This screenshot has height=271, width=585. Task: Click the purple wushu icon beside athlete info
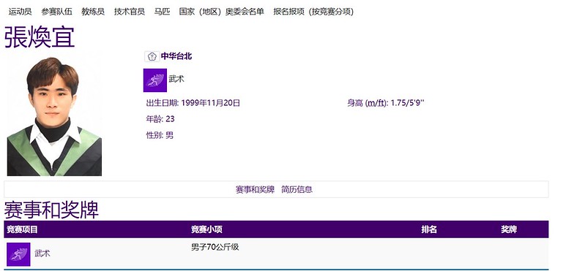click(155, 80)
